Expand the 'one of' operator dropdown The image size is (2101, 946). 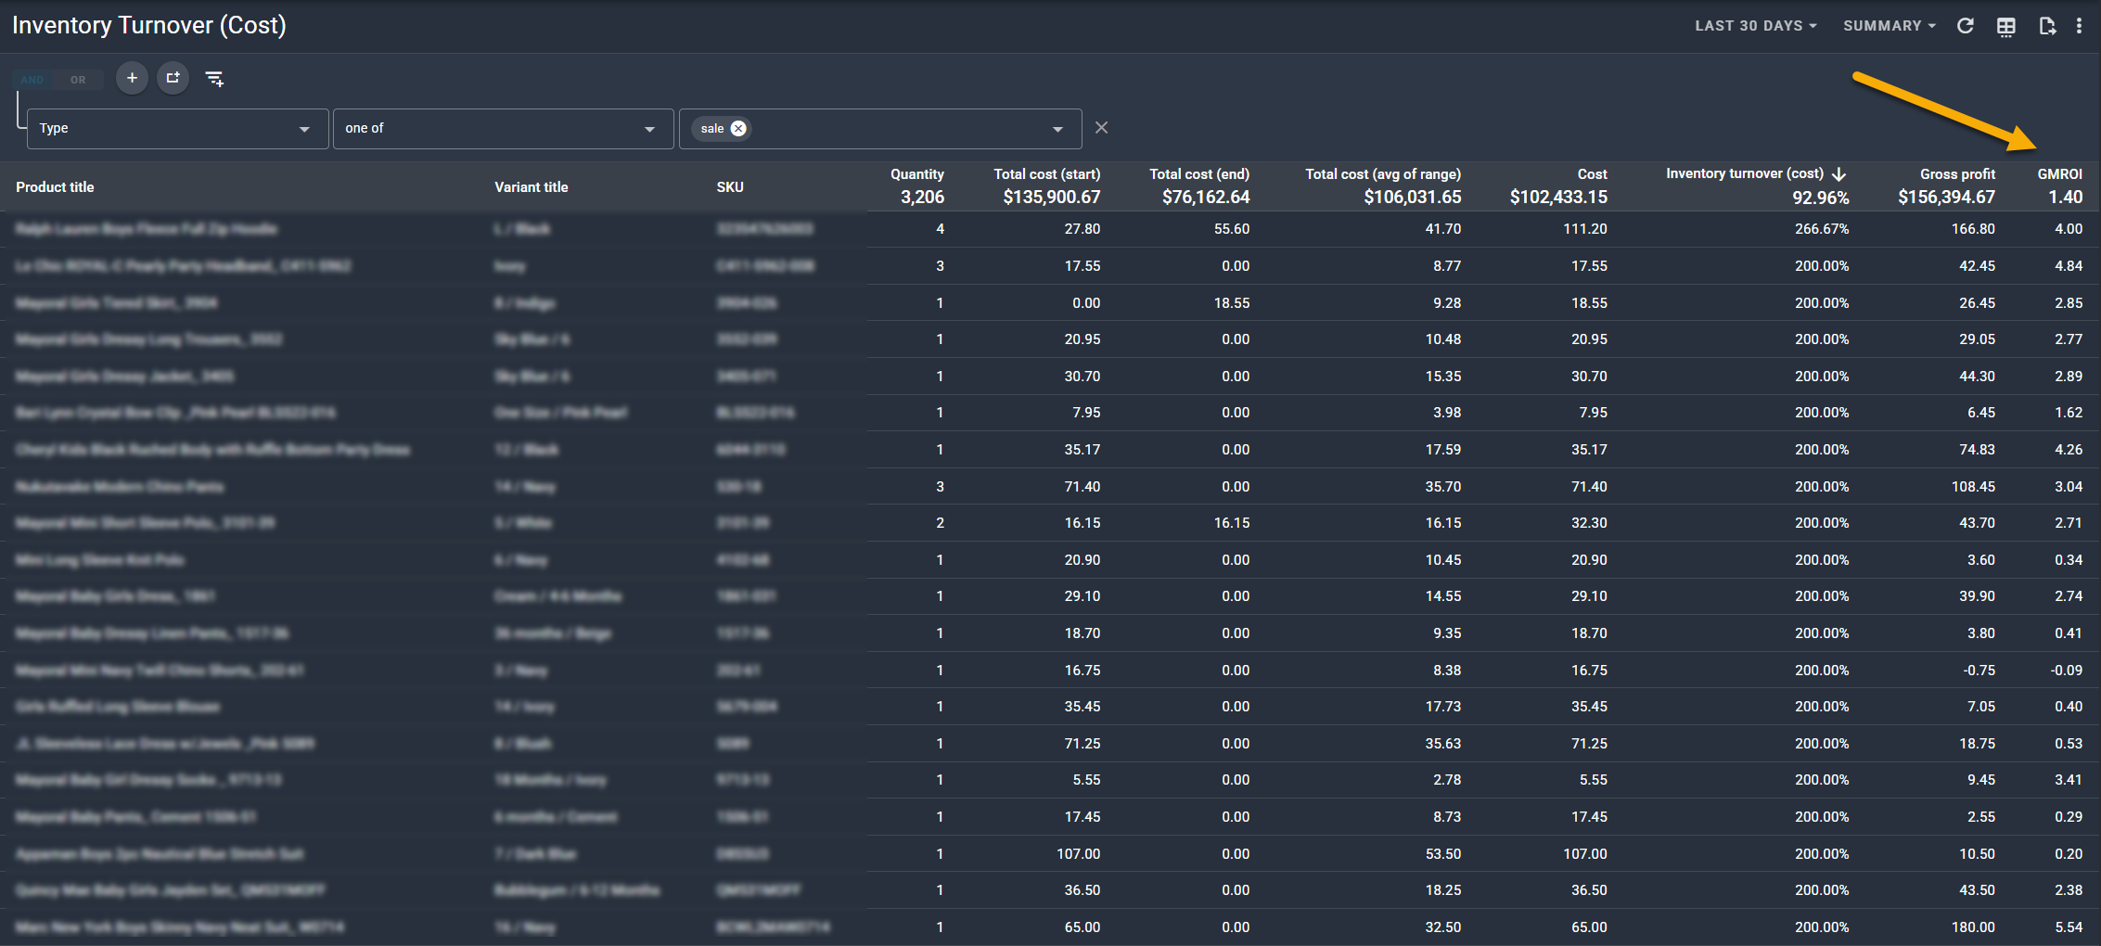point(502,129)
